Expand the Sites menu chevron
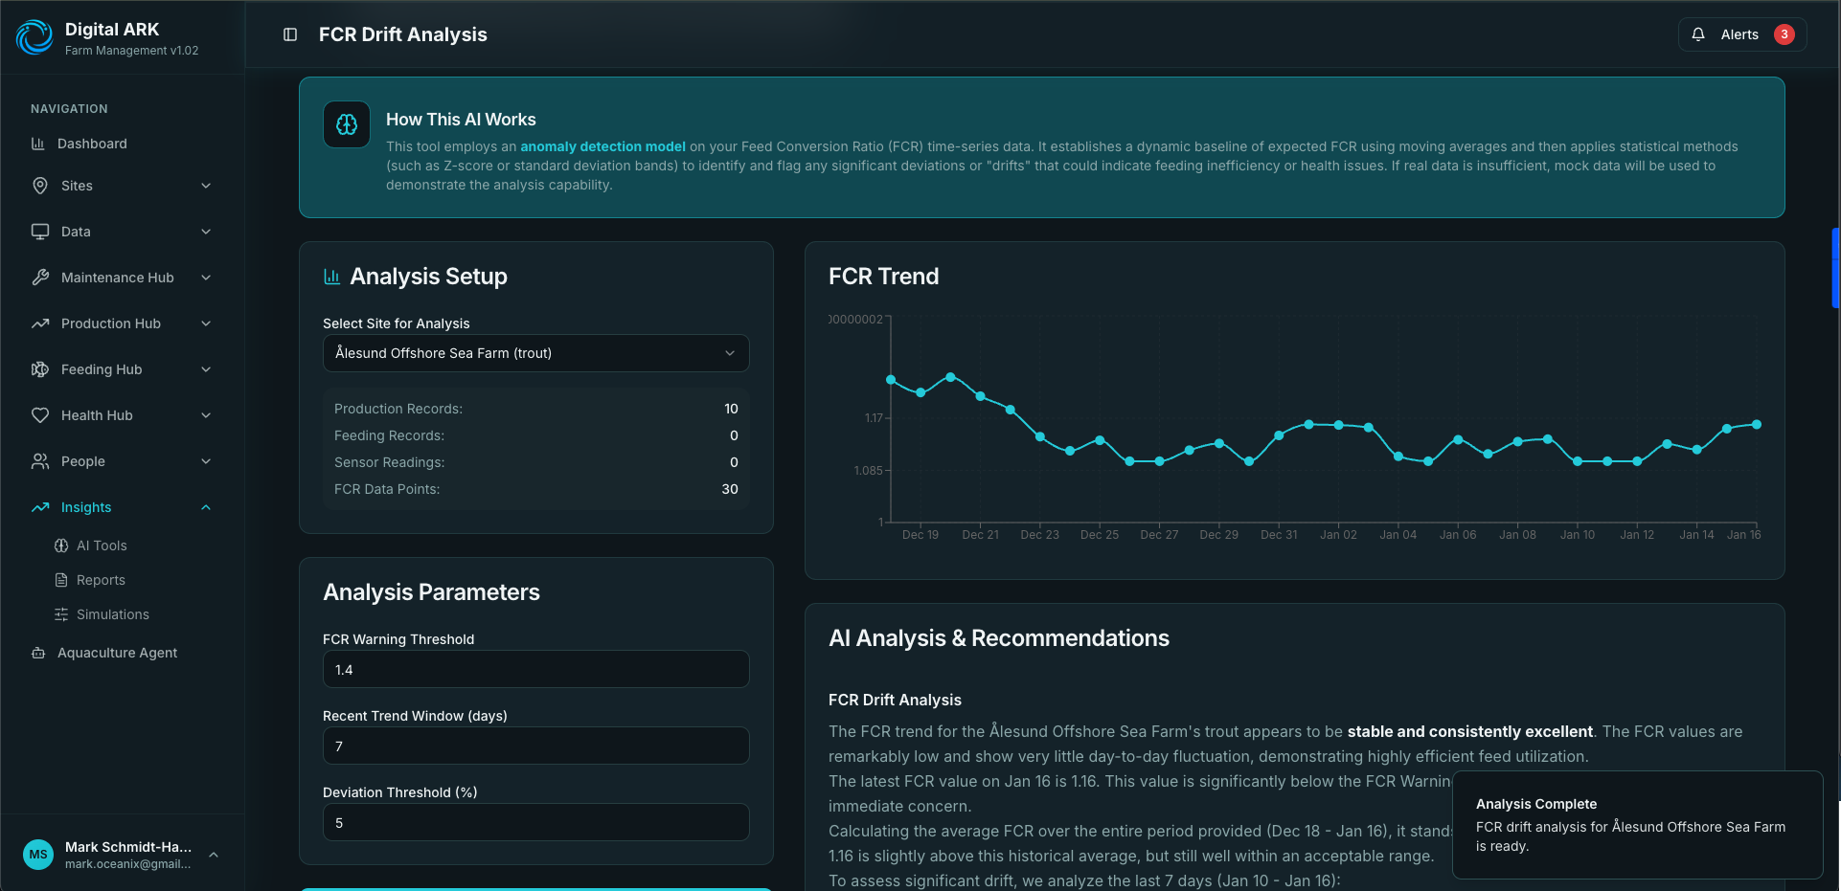This screenshot has width=1841, height=891. tap(206, 186)
